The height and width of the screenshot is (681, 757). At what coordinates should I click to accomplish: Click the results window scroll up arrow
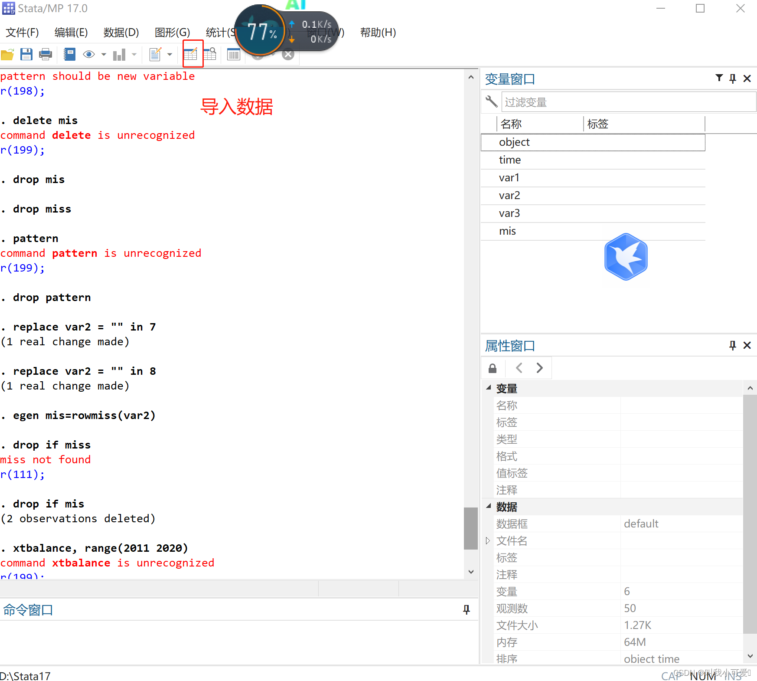471,77
